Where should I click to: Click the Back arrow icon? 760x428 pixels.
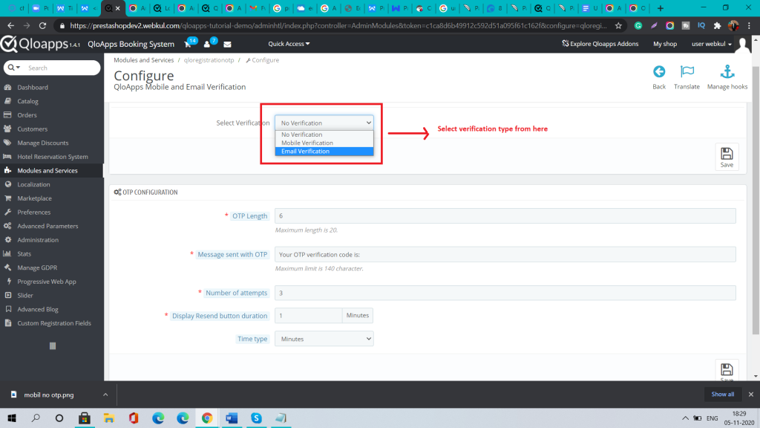659,72
